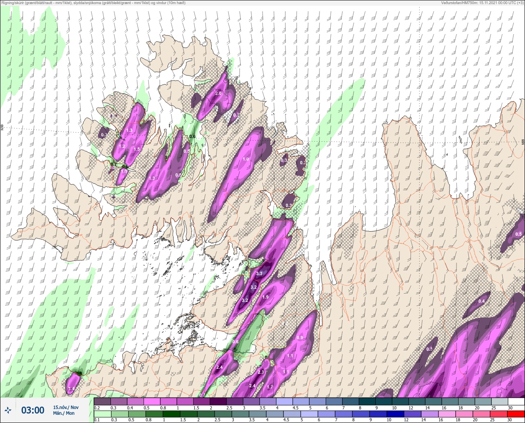Viewport: 525px width, 423px height.
Task: Click the 0.4 precipitation value in the east
Action: tap(482, 301)
